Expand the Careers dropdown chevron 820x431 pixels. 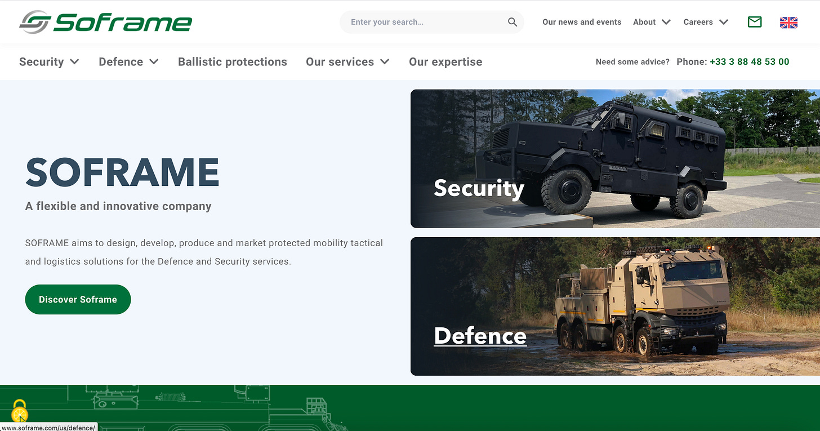tap(724, 22)
